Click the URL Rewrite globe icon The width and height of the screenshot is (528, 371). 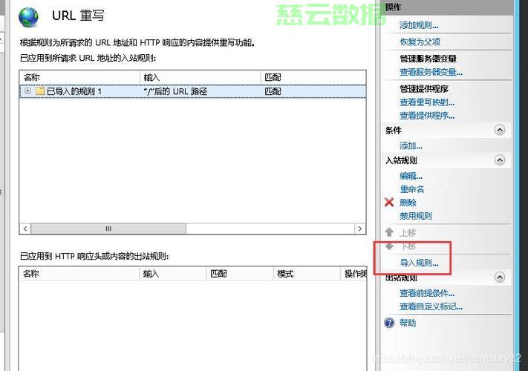coord(29,17)
